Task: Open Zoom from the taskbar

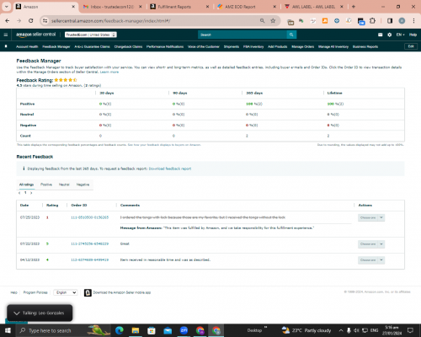Action: pyautogui.click(x=184, y=330)
